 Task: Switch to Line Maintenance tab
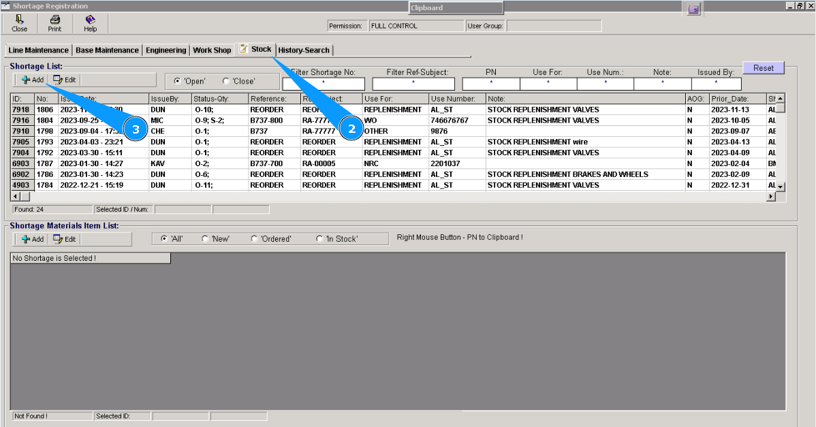coord(39,50)
